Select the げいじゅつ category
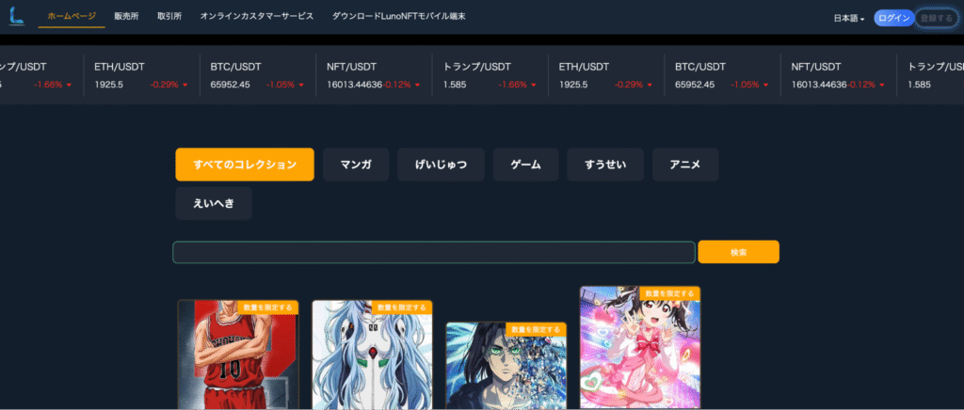Image resolution: width=964 pixels, height=410 pixels. (x=441, y=165)
